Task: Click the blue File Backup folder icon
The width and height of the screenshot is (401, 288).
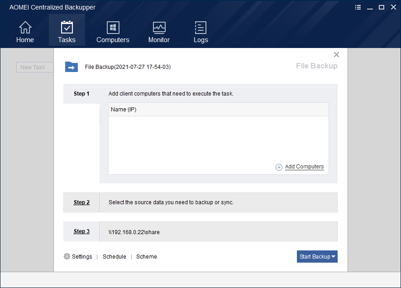Action: click(x=72, y=67)
